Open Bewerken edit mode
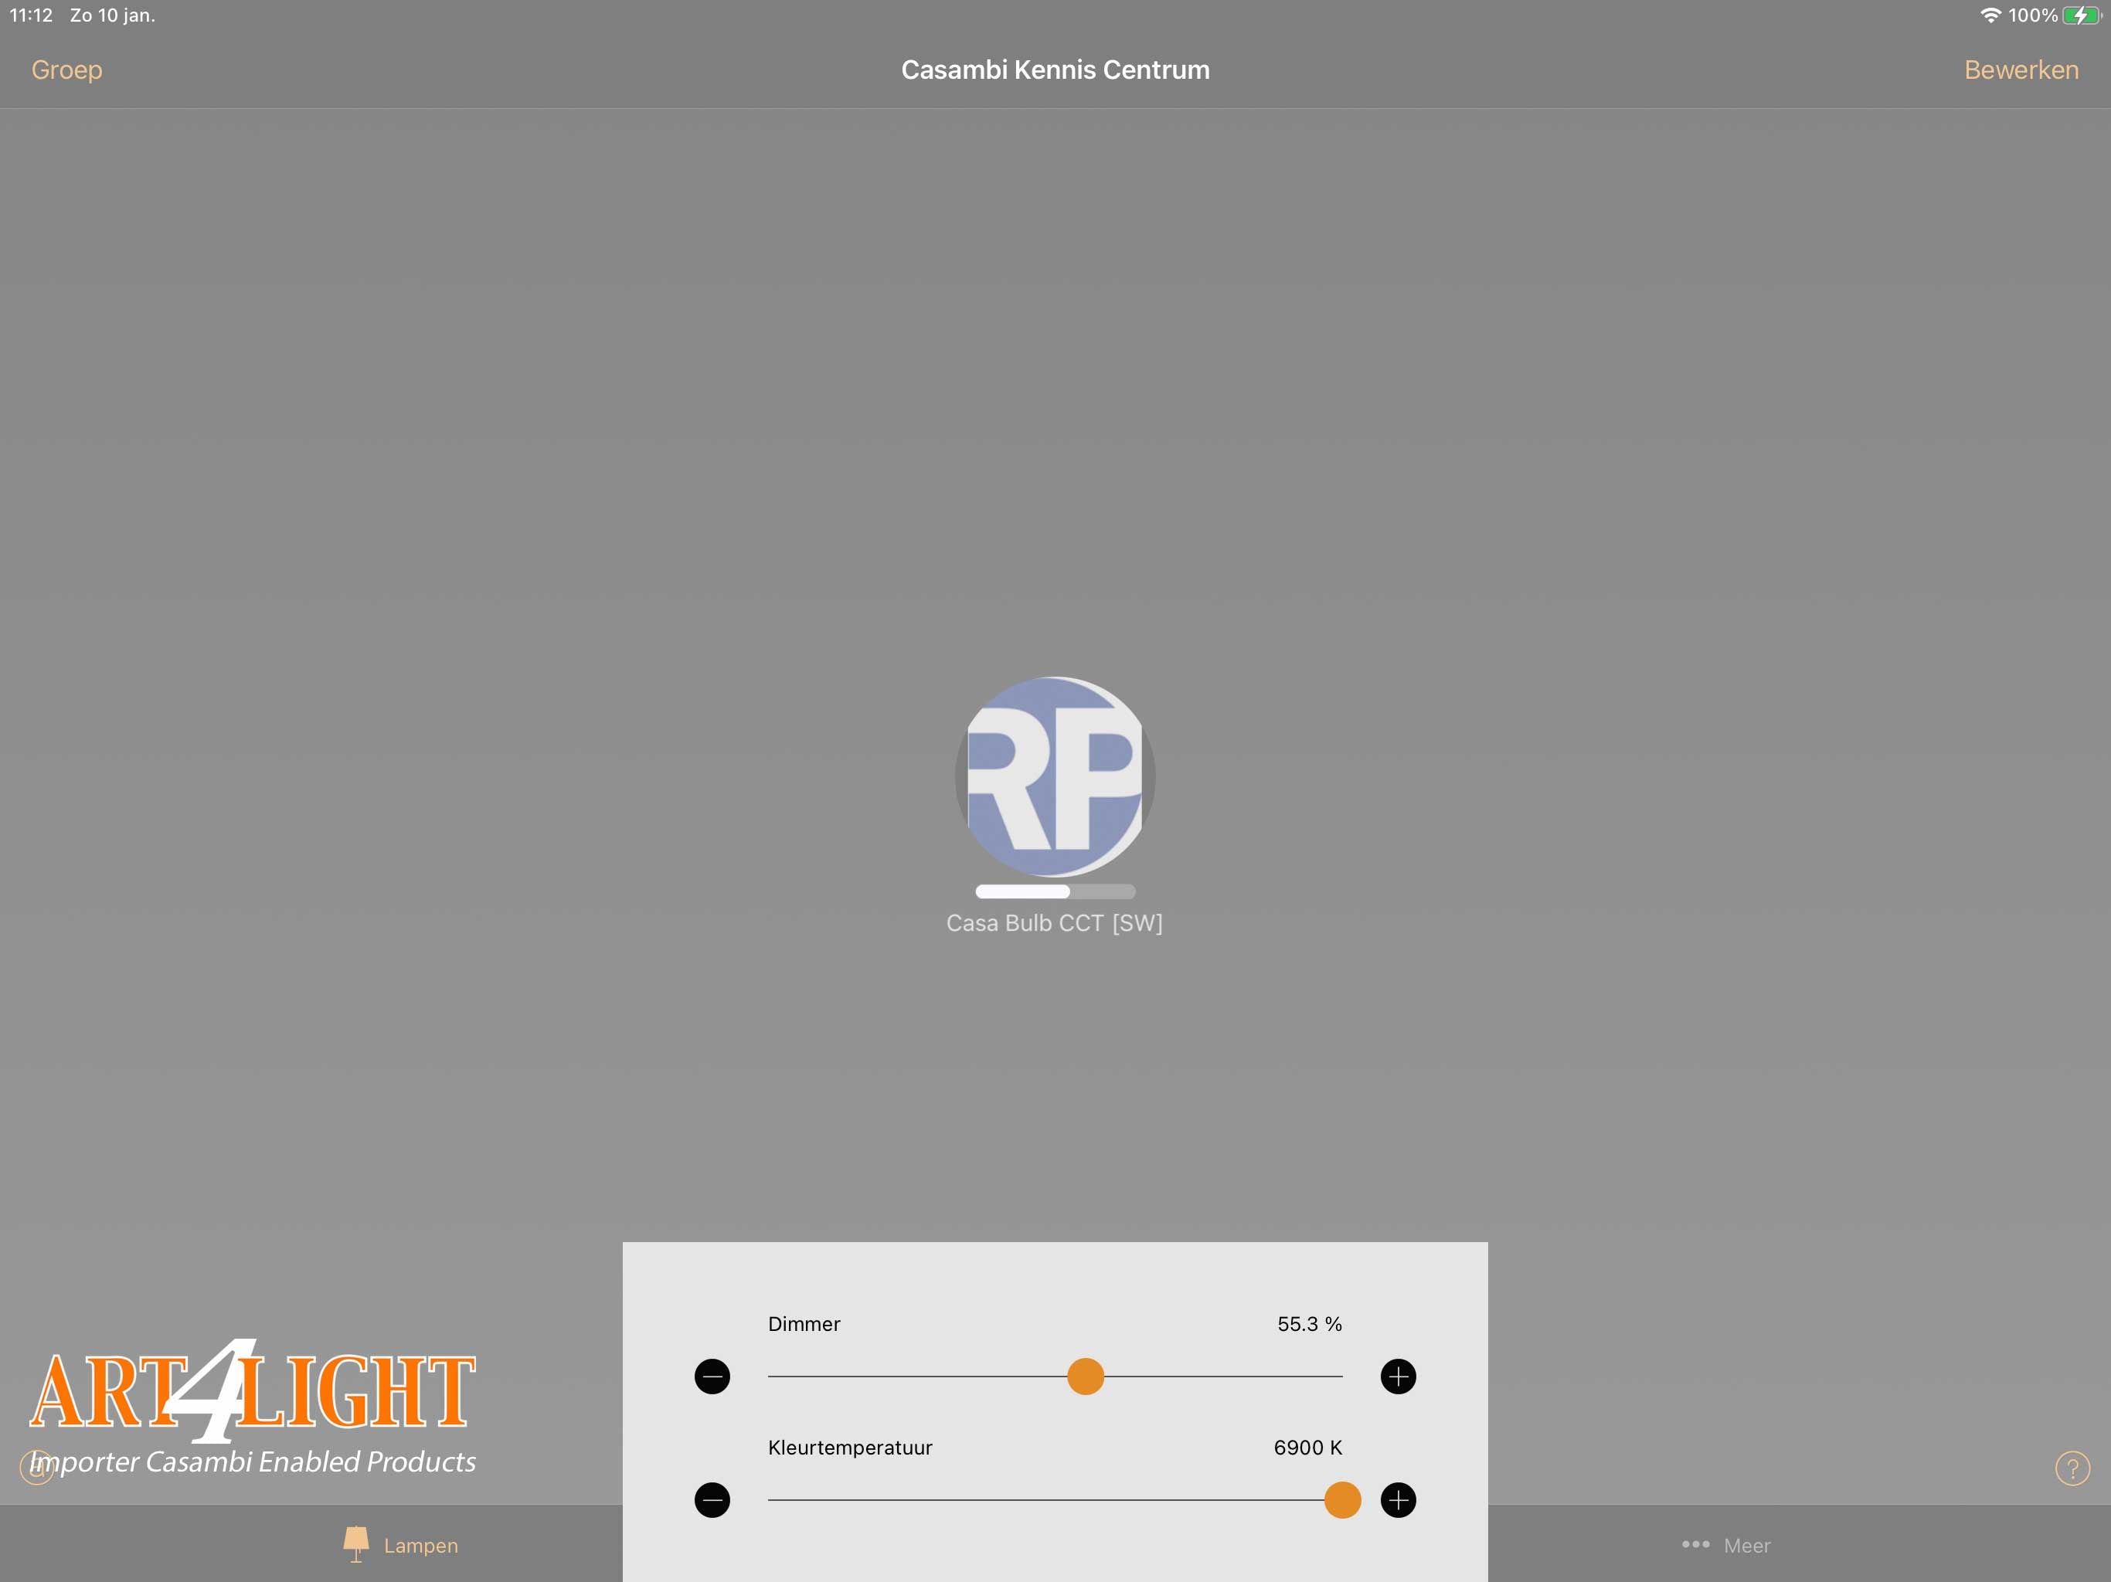The width and height of the screenshot is (2111, 1582). [2021, 70]
